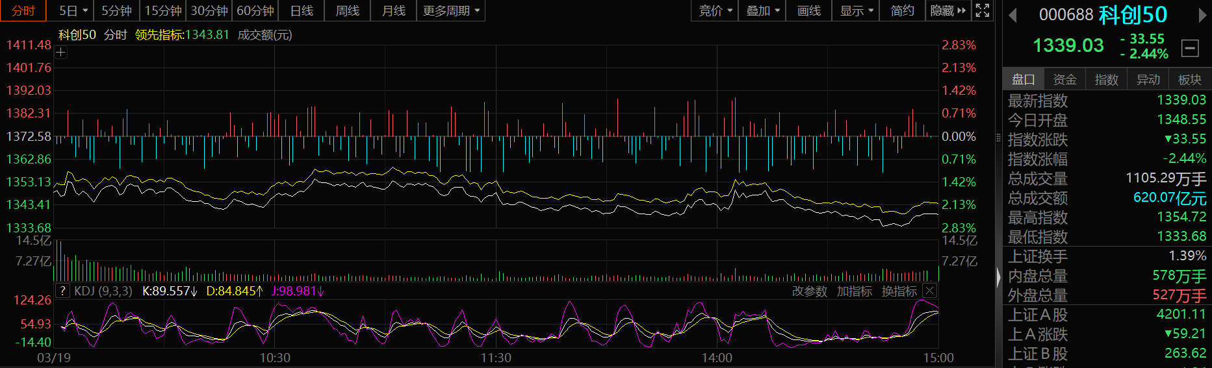This screenshot has width=1212, height=368.
Task: Switch to the 日线 daily chart tab
Action: (302, 10)
